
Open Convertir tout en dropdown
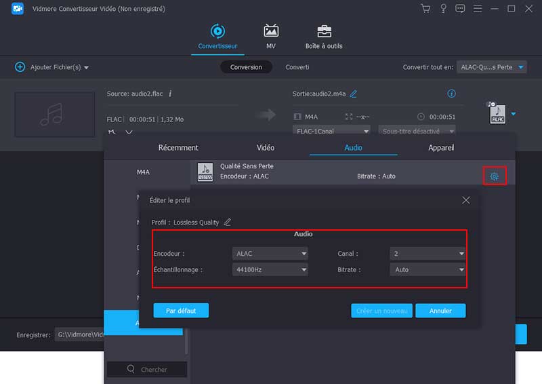tap(492, 67)
